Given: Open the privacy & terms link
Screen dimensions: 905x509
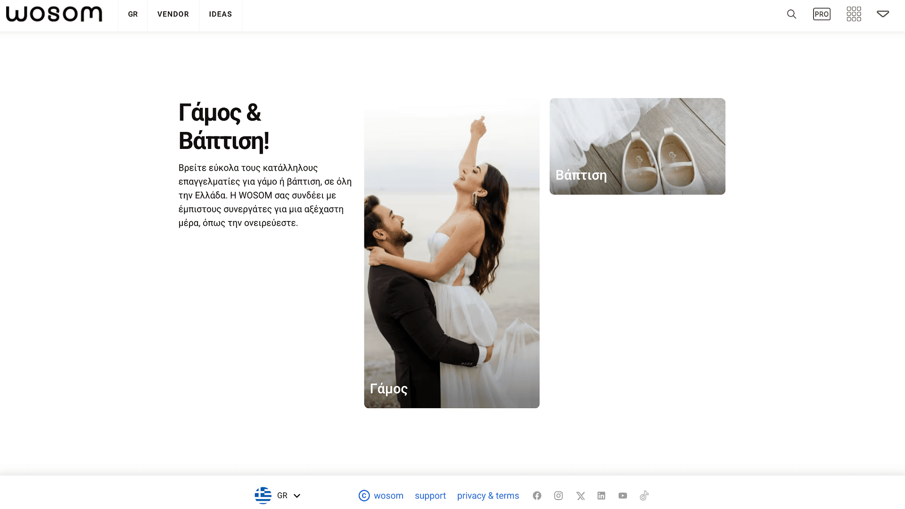Looking at the screenshot, I should click(x=488, y=496).
